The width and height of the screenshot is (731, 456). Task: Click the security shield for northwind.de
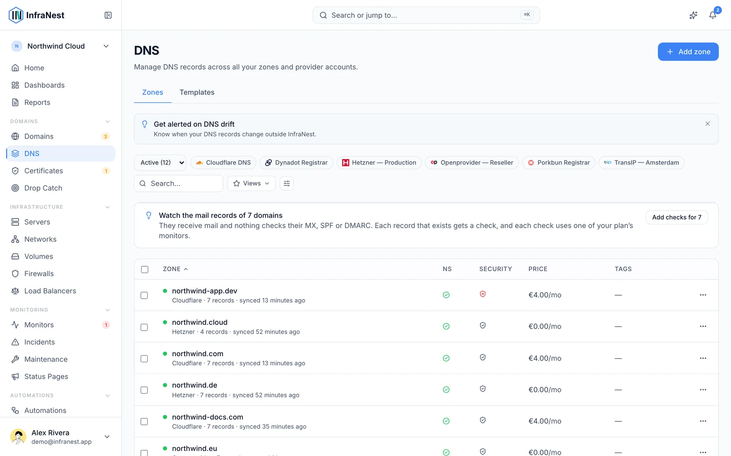482,389
